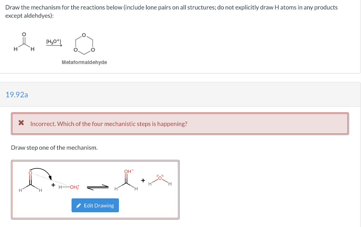Click the reaction arrow labeled H3O+
The image size is (361, 227).
pyautogui.click(x=53, y=44)
